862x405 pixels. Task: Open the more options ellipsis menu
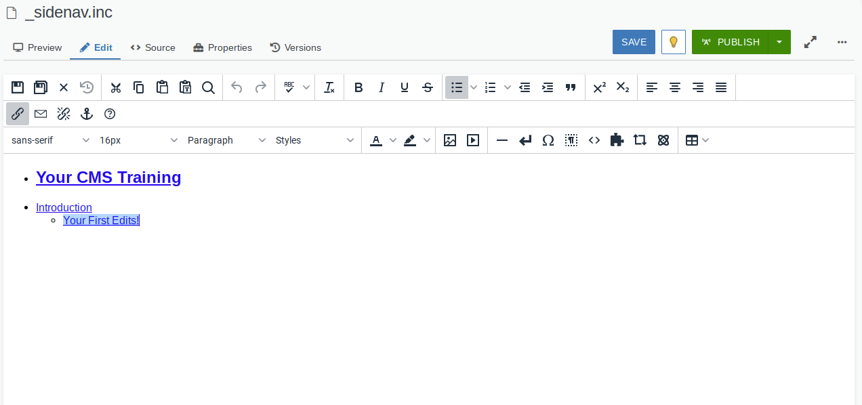click(842, 42)
